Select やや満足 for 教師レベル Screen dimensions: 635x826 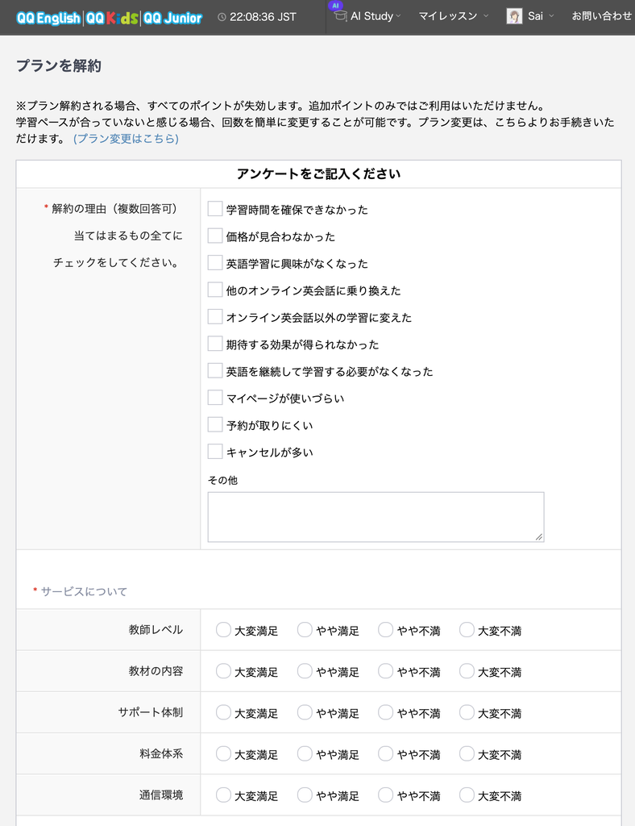point(305,629)
